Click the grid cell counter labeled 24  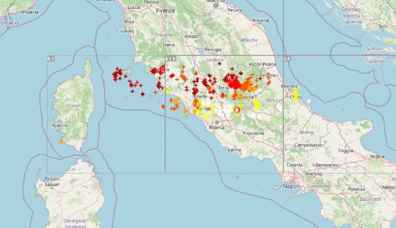pyautogui.click(x=287, y=59)
